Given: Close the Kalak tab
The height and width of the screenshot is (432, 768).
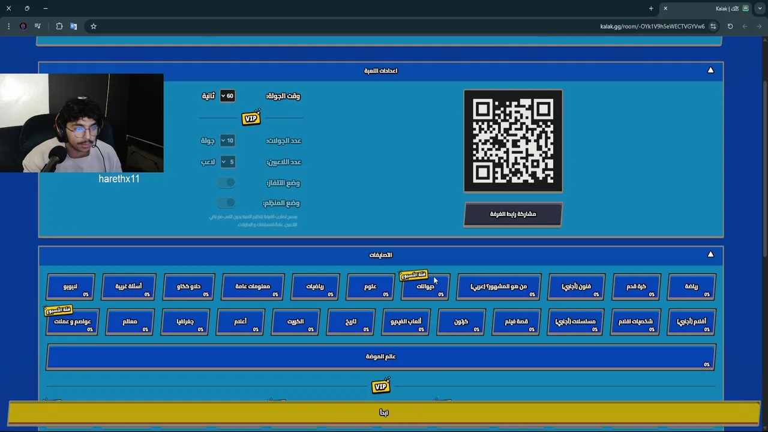Looking at the screenshot, I should click(x=665, y=8).
